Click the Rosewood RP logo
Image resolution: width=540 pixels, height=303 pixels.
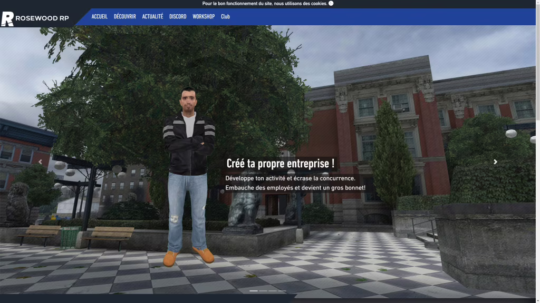tap(35, 18)
